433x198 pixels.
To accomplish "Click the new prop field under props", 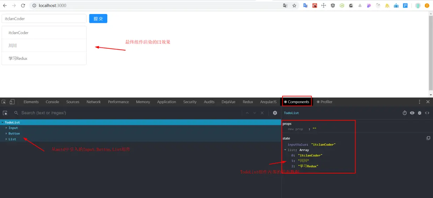I will 295,129.
